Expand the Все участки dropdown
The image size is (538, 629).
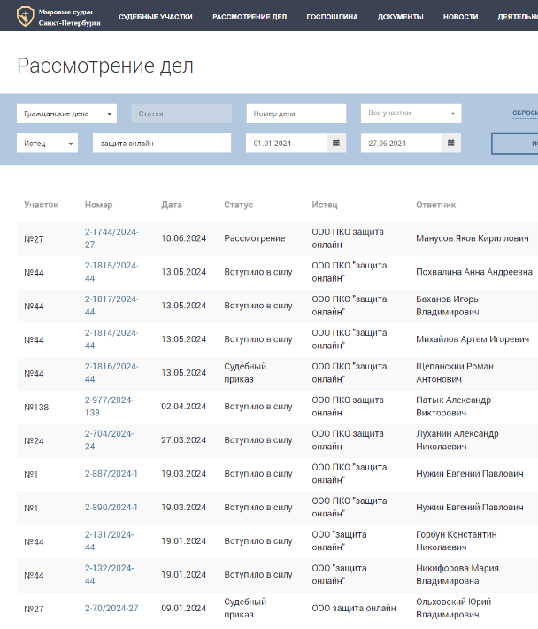point(411,113)
